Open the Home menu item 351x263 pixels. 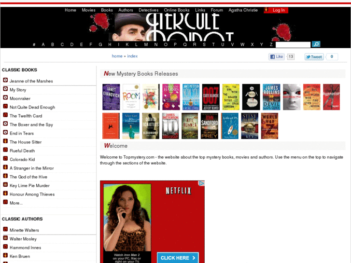pyautogui.click(x=70, y=10)
